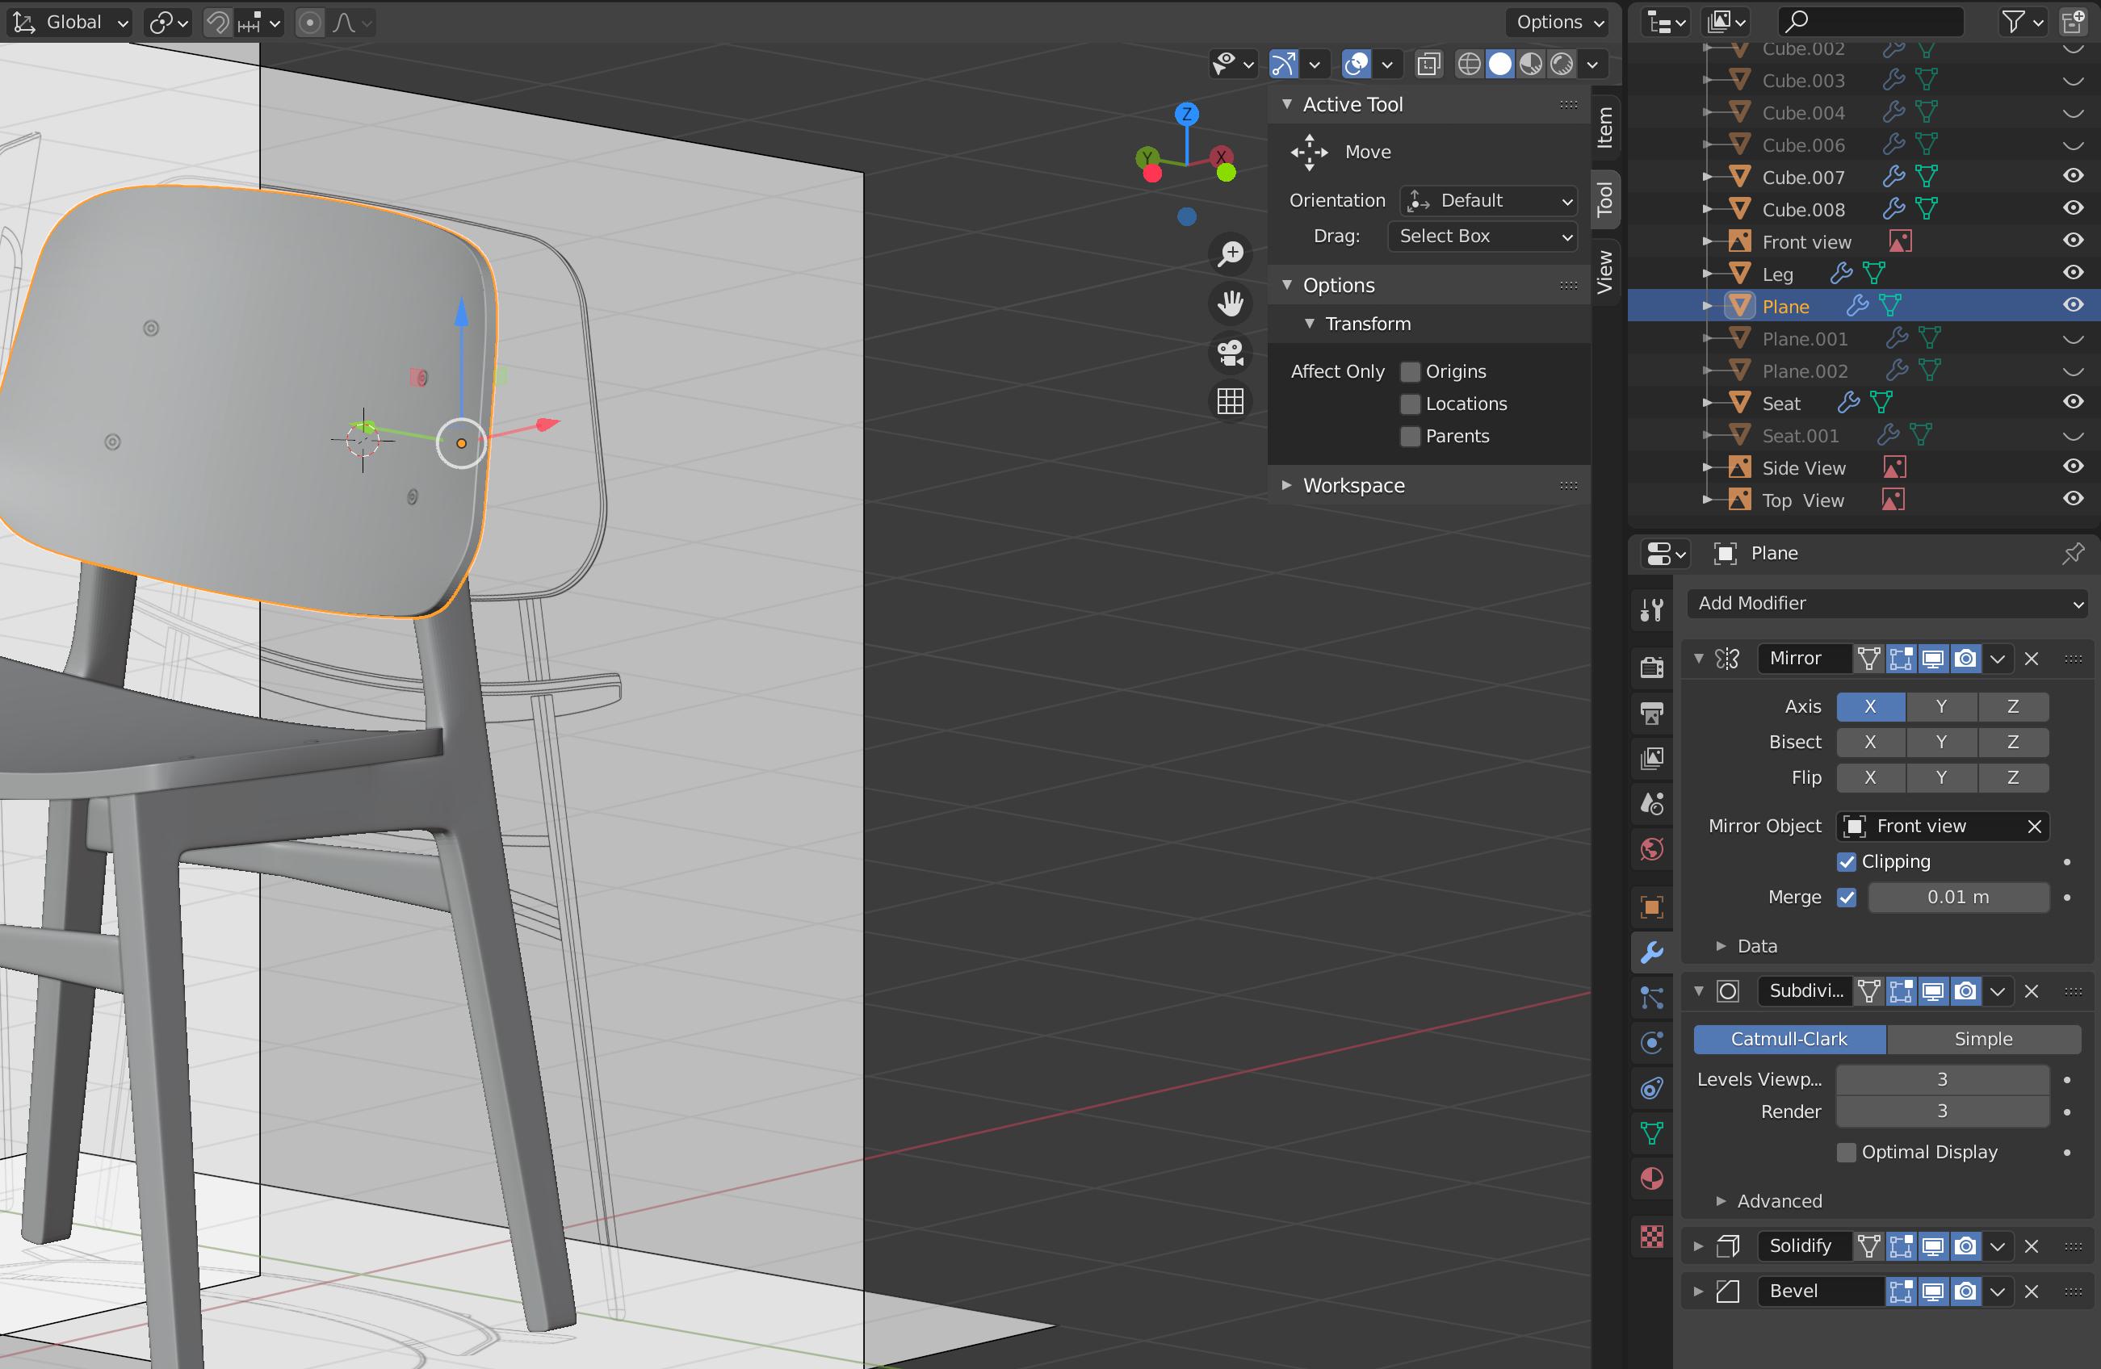Check Origins under Affect Only

[1410, 371]
